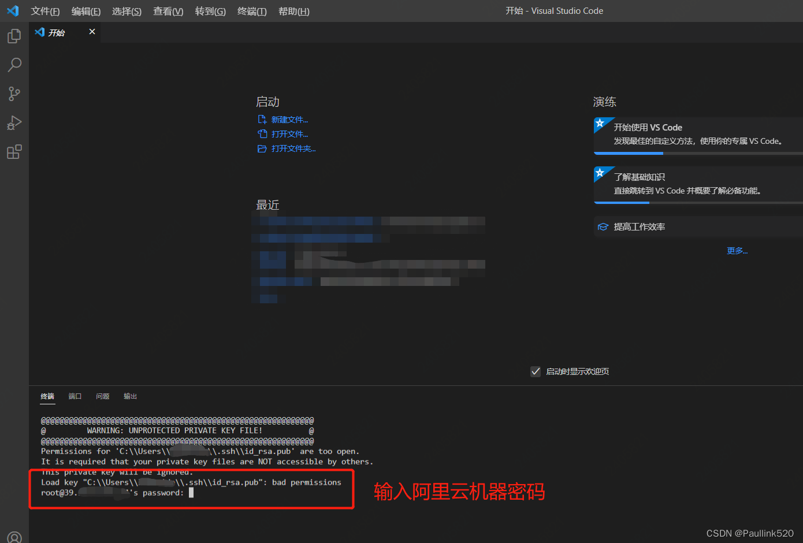
Task: Switch to the 问题 panel tab
Action: click(103, 396)
